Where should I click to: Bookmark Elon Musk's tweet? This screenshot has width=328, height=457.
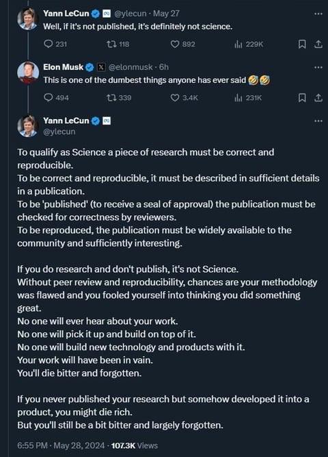[302, 98]
